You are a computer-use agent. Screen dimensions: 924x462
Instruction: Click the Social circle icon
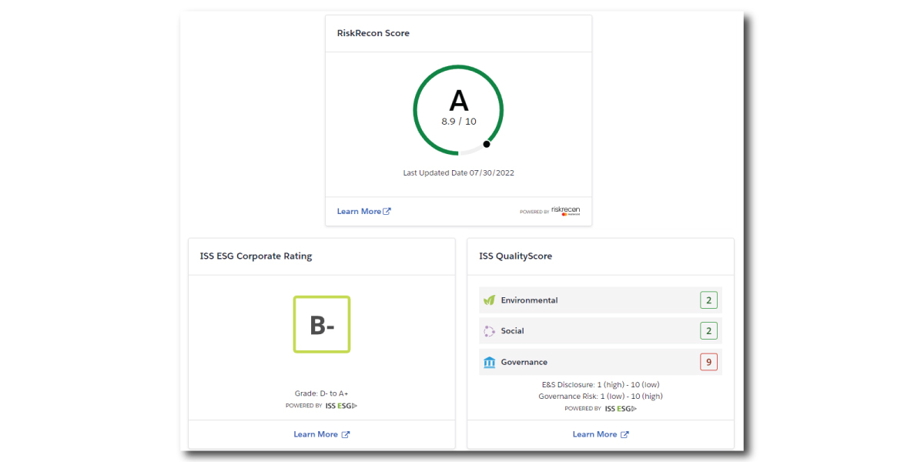pyautogui.click(x=489, y=331)
